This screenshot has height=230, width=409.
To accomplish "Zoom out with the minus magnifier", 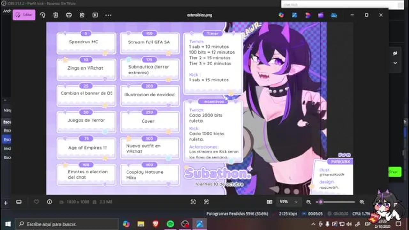I will click(308, 202).
